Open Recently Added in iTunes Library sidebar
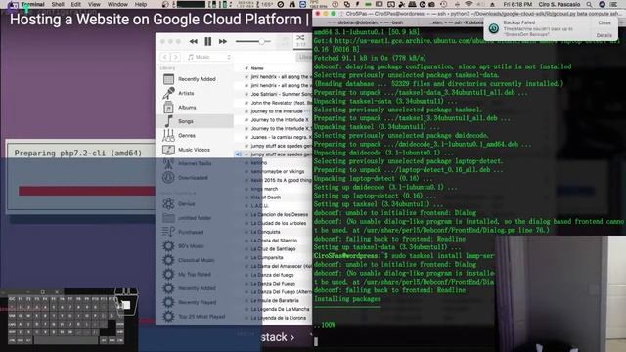This screenshot has height=352, width=626. point(197,79)
